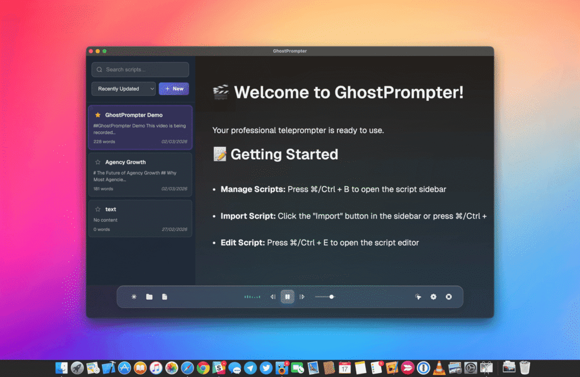Viewport: 580px width, 377px height.
Task: Click '181 words' count label
Action: 103,188
